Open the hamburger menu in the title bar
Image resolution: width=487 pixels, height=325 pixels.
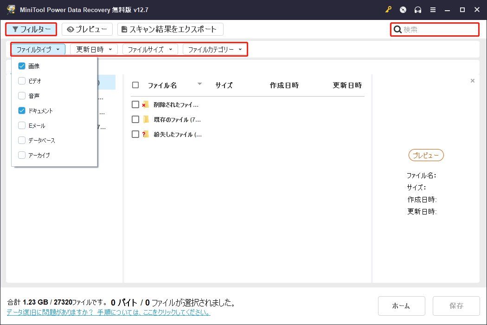tap(433, 9)
